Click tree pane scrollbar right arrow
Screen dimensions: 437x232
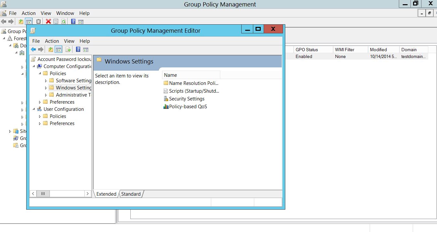click(88, 194)
